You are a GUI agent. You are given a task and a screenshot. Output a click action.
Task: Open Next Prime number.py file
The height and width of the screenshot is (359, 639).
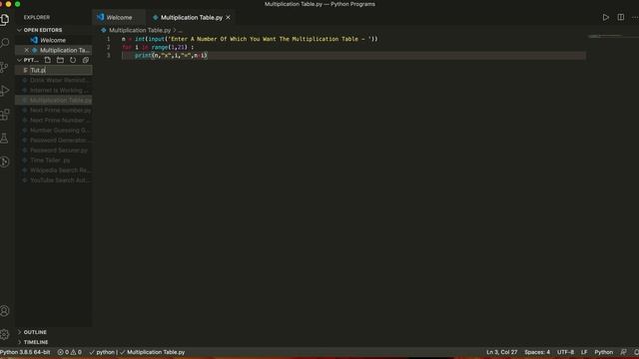[x=53, y=111]
